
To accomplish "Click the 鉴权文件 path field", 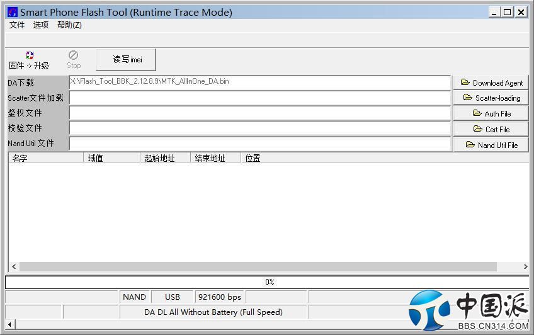I will [x=260, y=113].
